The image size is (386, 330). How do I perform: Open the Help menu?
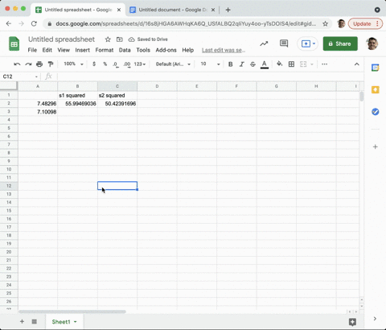(x=188, y=50)
